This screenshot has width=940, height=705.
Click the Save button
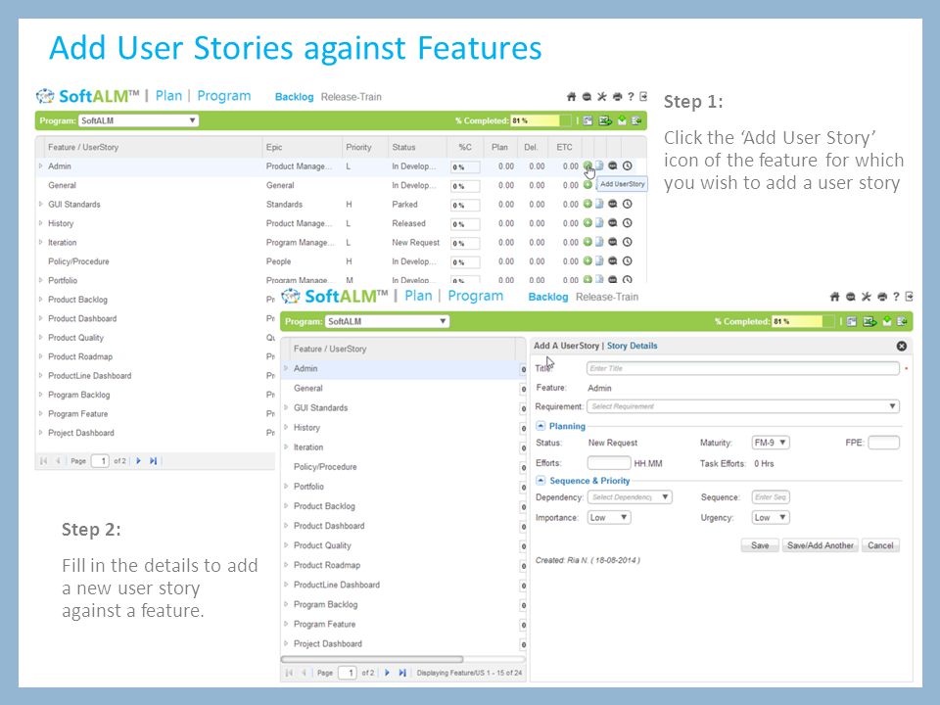(760, 545)
